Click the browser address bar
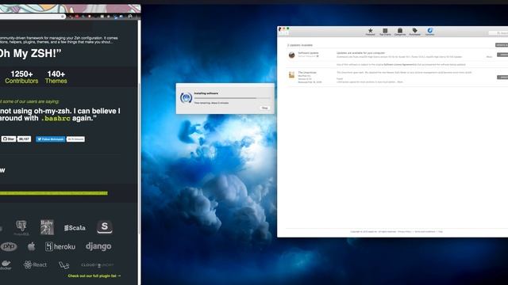 [x=33, y=17]
